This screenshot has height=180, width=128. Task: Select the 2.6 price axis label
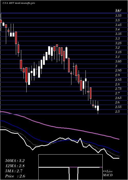(x=118, y=102)
